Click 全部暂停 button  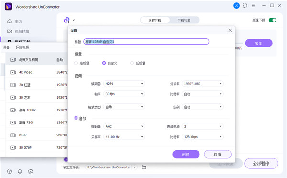tap(261, 163)
